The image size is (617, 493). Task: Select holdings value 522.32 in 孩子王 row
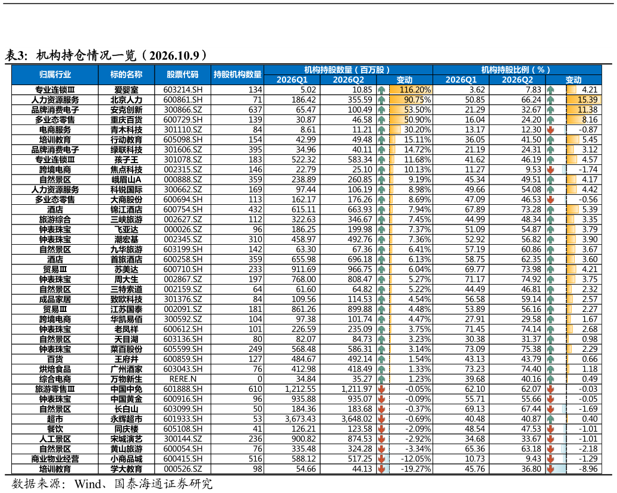[x=303, y=160]
